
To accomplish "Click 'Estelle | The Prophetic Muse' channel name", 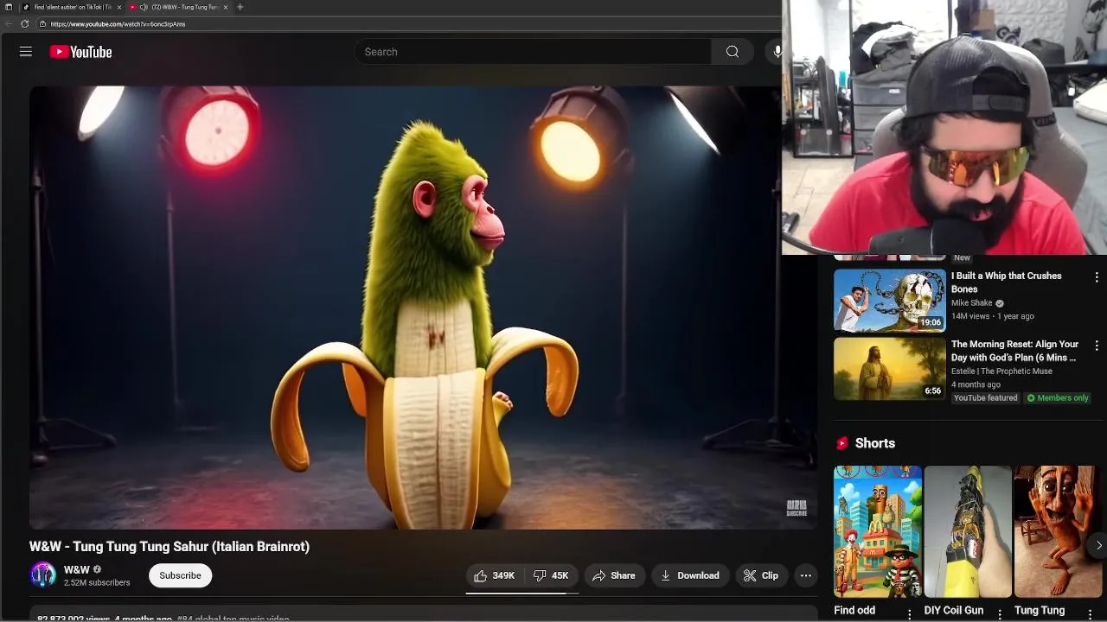I will (1001, 371).
